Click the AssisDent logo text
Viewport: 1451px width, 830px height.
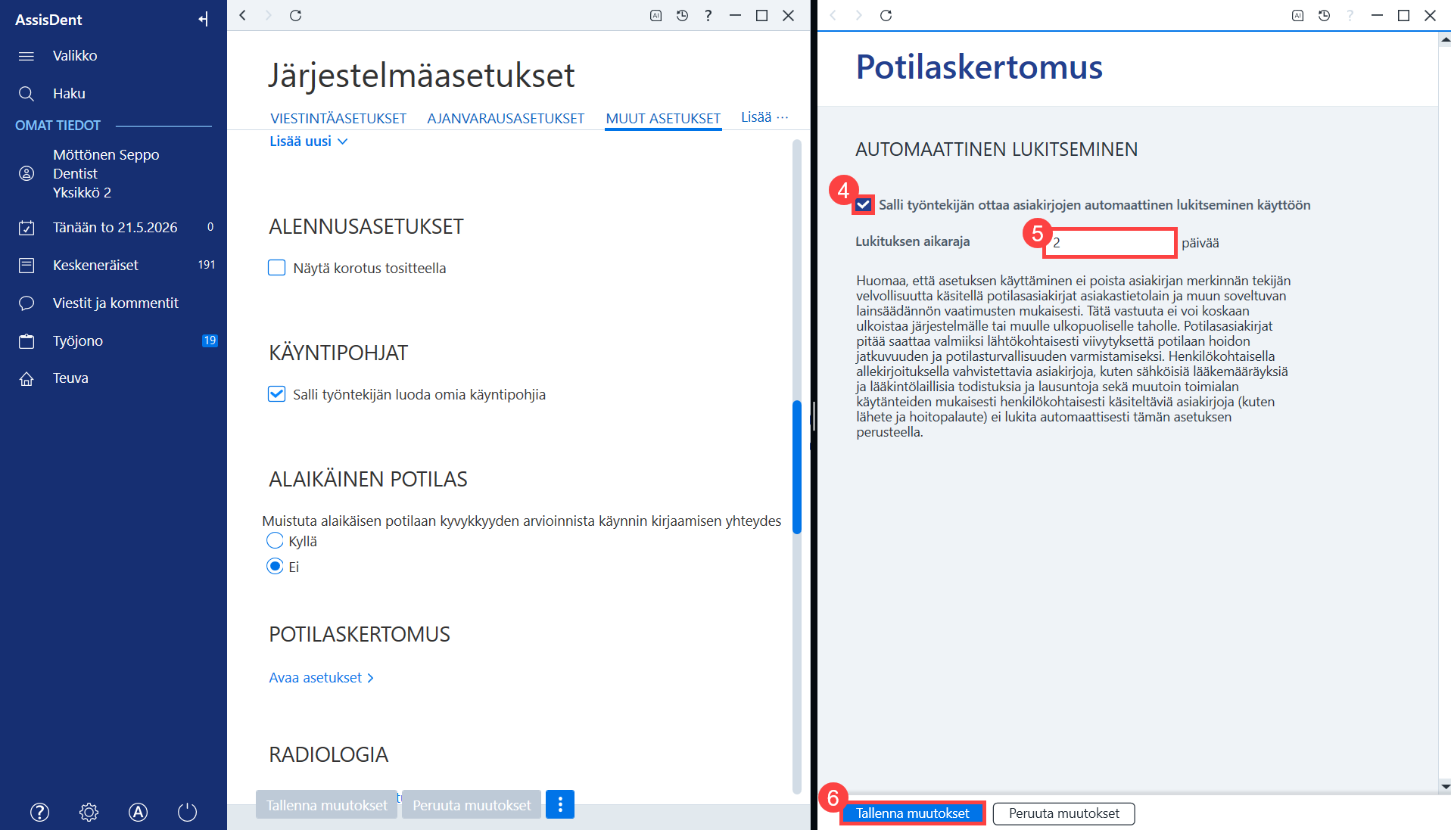48,20
